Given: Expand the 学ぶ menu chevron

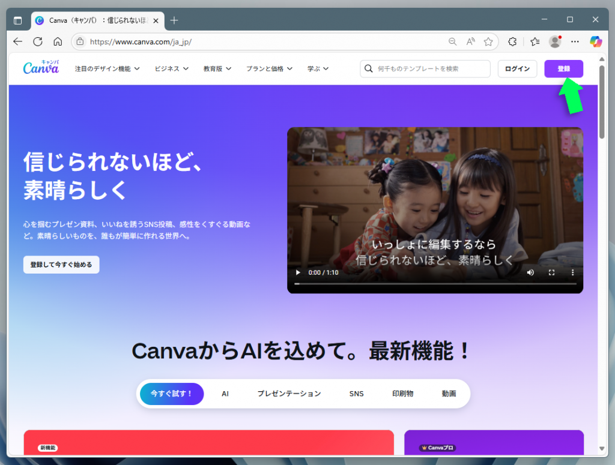Looking at the screenshot, I should click(x=327, y=68).
